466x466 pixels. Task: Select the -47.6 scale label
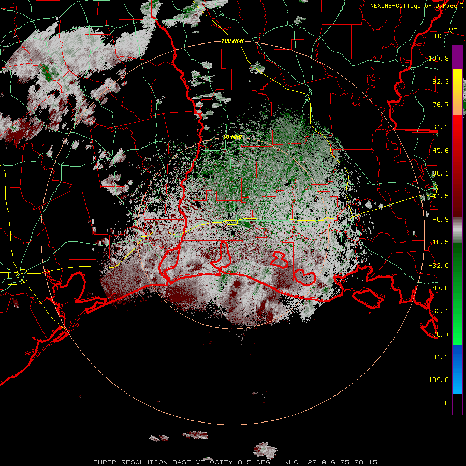[439, 288]
